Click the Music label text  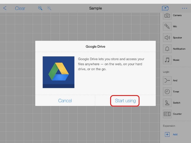click(176, 60)
